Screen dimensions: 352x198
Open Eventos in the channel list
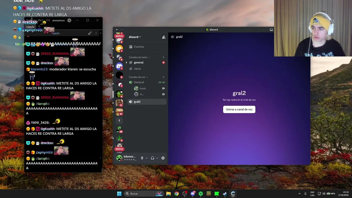pyautogui.click(x=146, y=47)
